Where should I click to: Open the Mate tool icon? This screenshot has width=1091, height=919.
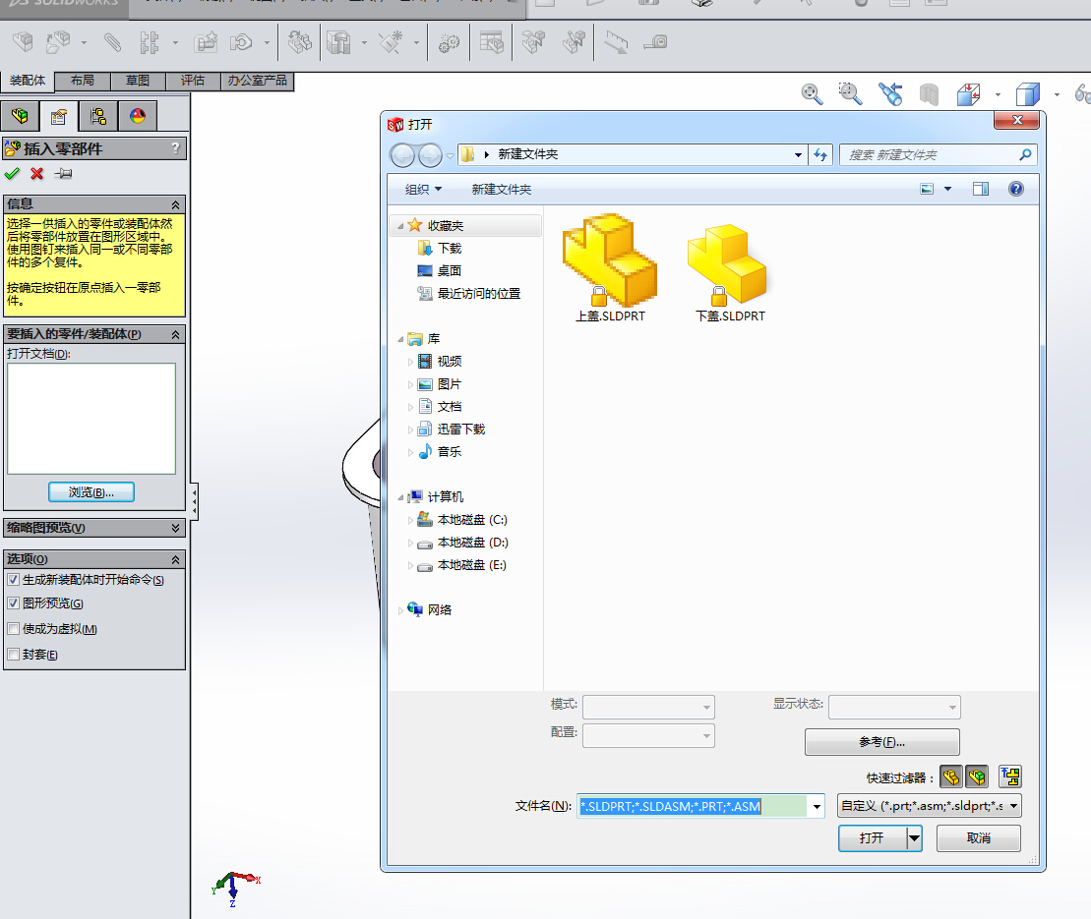point(111,41)
